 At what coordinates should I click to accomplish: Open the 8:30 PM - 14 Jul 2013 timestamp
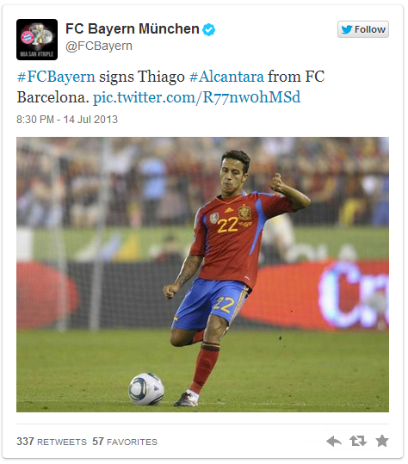point(67,120)
